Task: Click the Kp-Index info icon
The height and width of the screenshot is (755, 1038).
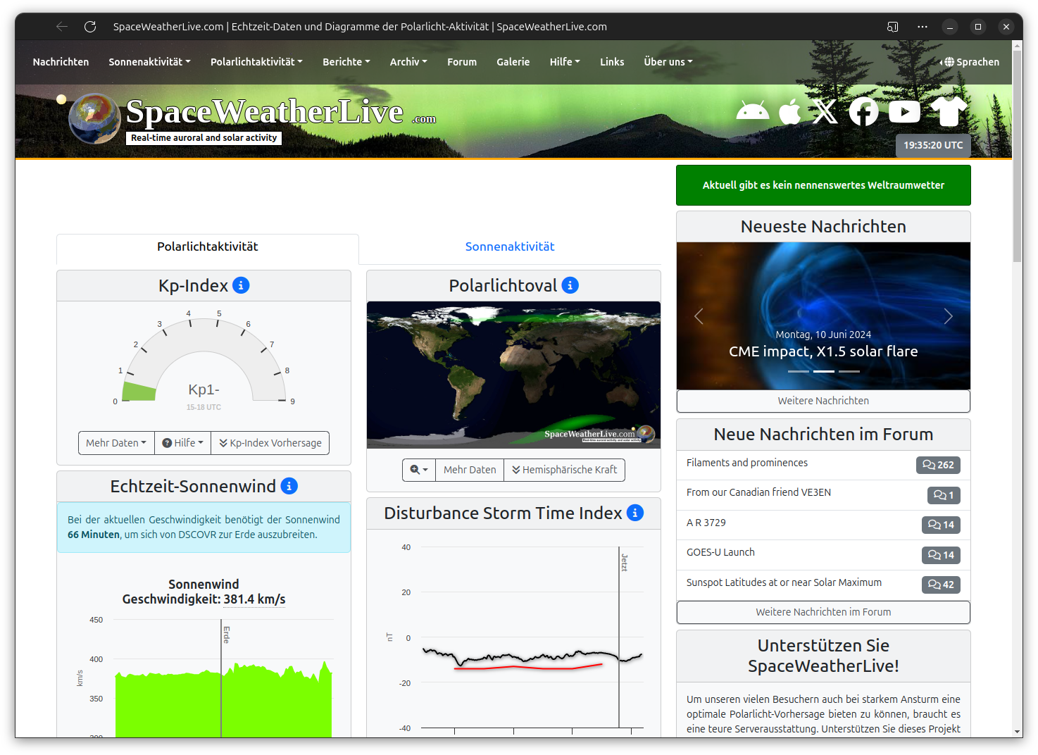Action: 241,285
